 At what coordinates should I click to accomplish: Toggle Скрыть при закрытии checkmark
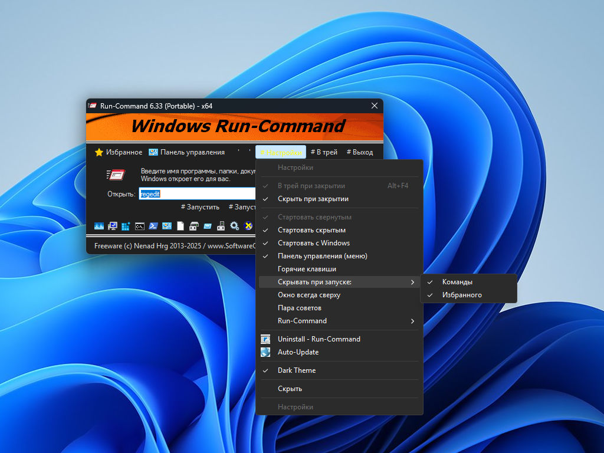[x=313, y=199]
